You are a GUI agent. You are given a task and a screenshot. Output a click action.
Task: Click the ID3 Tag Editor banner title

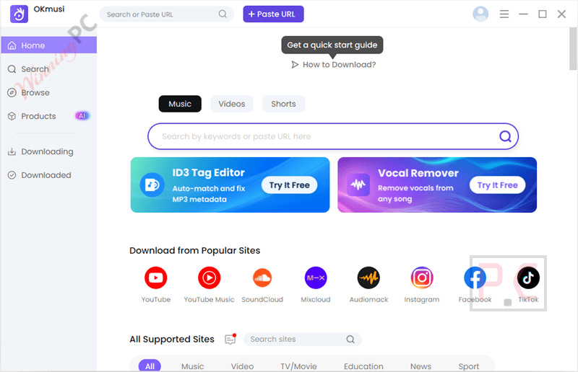tap(208, 172)
